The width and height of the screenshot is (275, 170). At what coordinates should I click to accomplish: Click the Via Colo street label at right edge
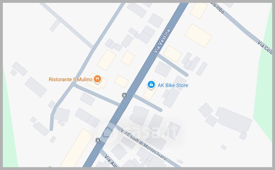point(265,47)
